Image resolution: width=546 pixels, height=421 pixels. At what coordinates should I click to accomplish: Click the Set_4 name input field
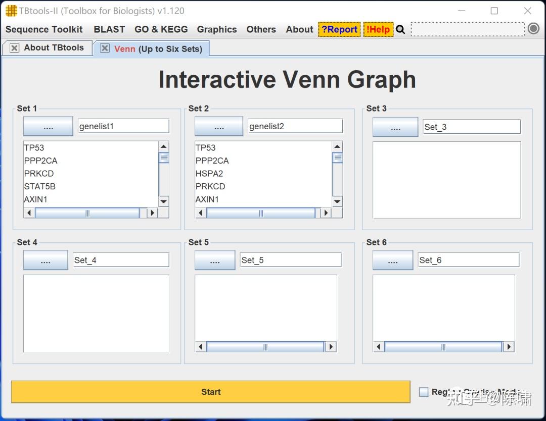(x=120, y=260)
